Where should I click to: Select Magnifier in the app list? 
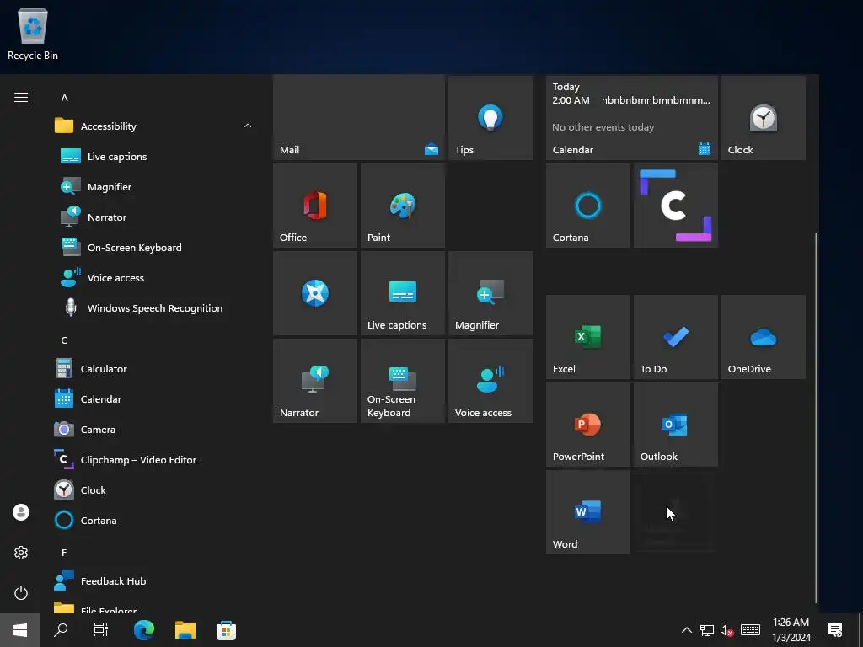pos(154,187)
